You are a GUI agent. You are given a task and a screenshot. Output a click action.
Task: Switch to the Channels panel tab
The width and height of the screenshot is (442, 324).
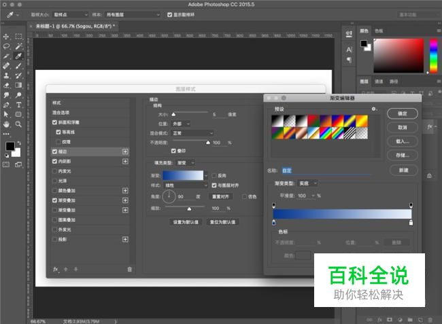coord(379,82)
